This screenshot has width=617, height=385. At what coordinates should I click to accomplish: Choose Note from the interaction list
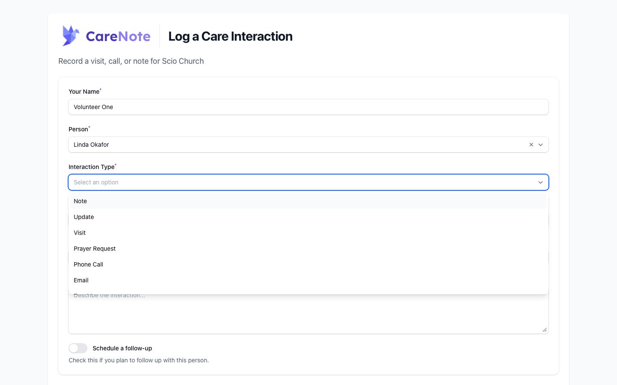point(308,201)
